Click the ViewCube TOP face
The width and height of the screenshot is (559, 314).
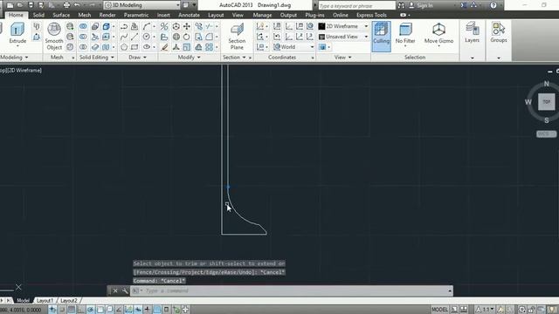tap(546, 102)
